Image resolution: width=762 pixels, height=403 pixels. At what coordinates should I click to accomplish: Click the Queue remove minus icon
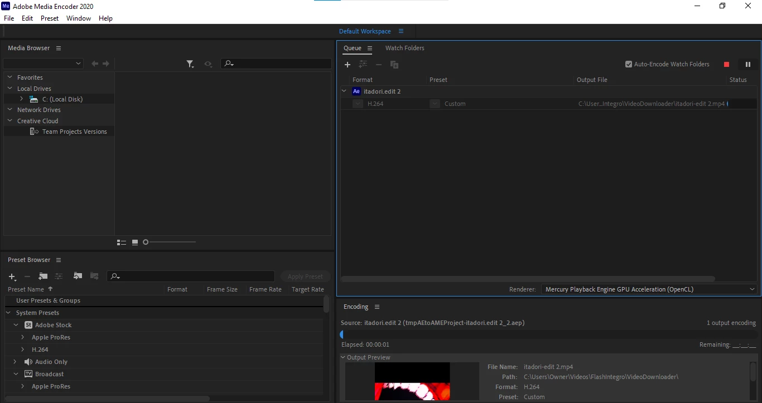(379, 65)
